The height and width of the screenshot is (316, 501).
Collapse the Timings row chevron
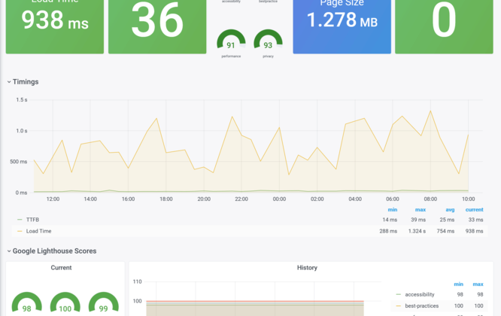(9, 82)
